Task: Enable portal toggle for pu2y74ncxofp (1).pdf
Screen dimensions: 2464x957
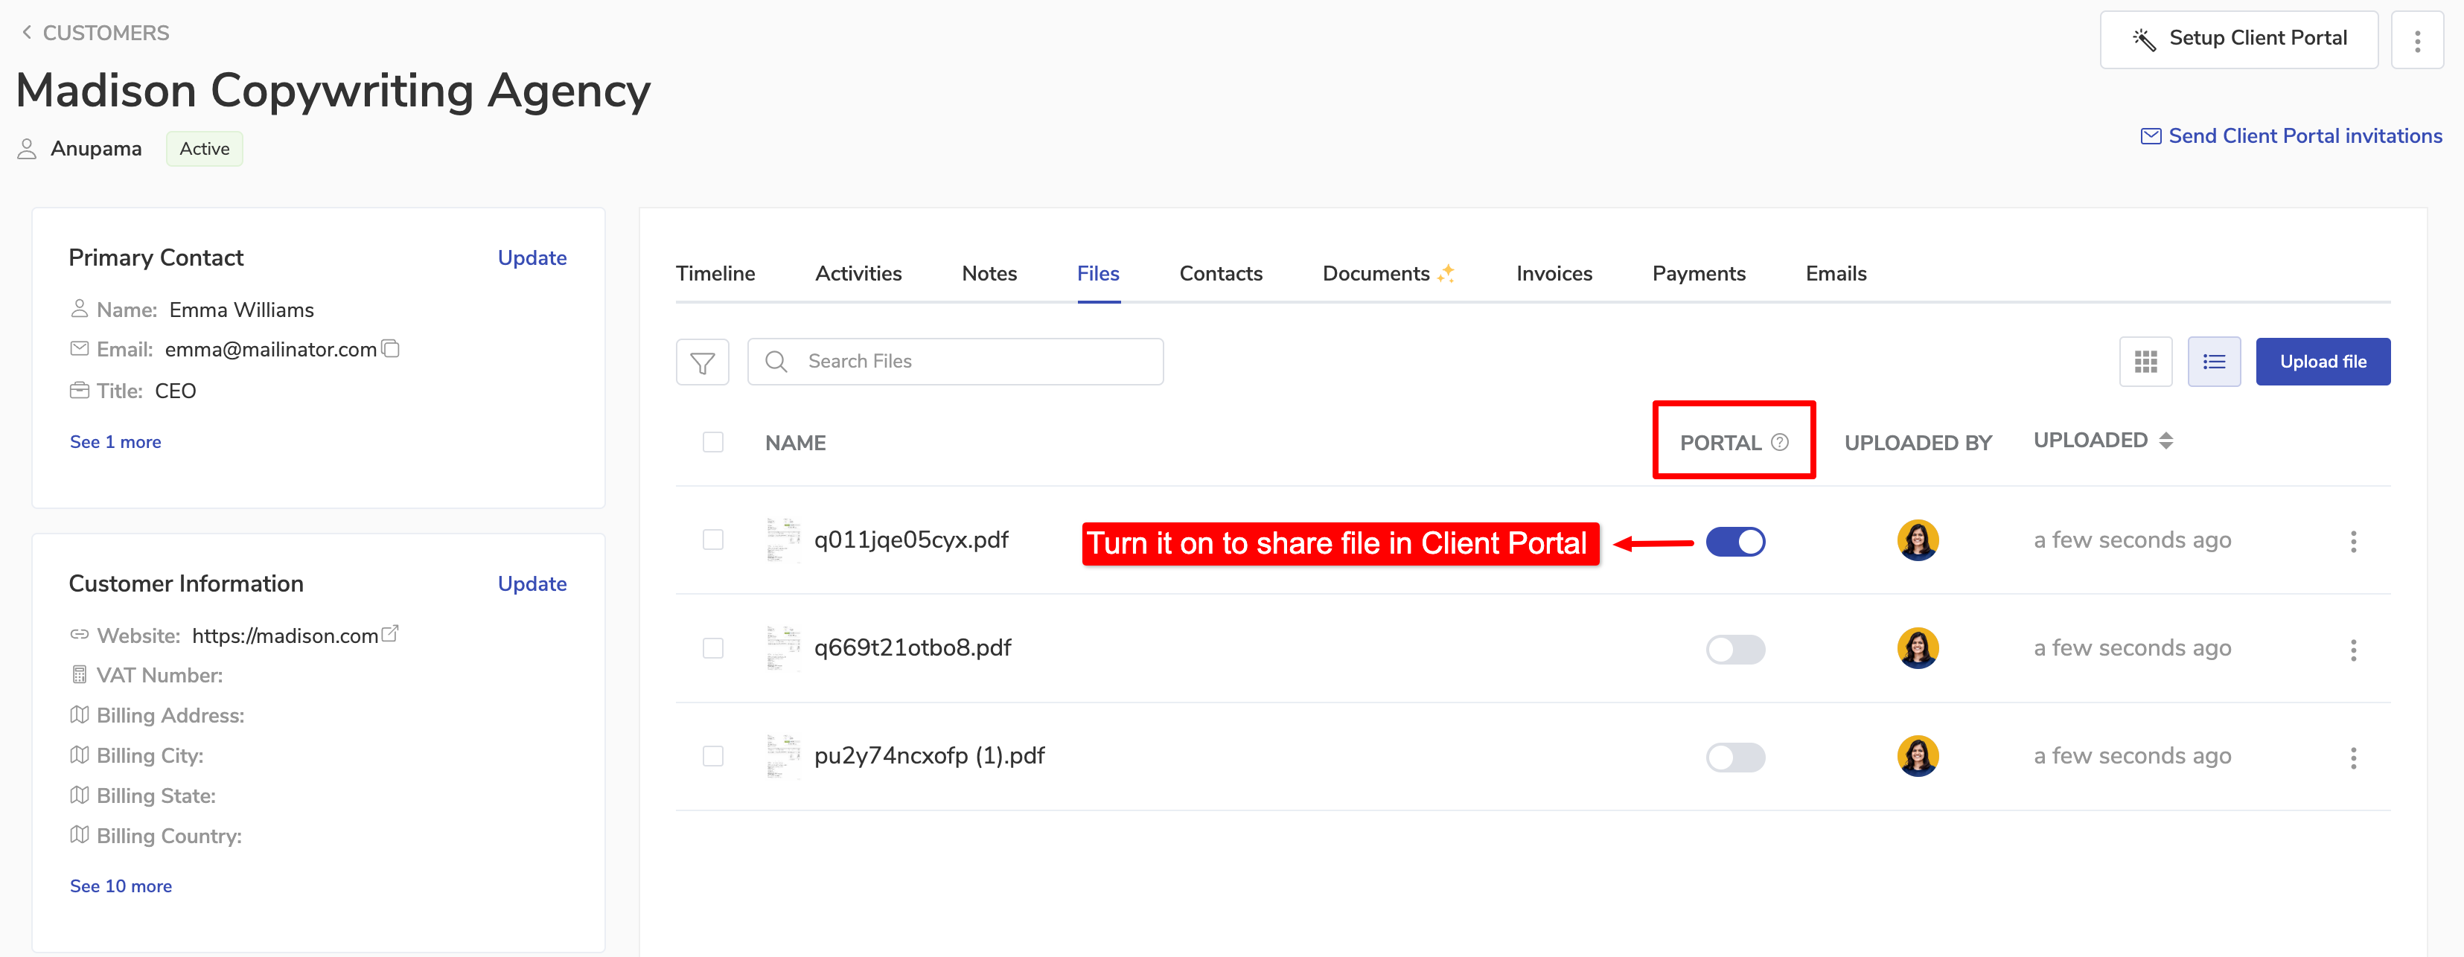Action: (1734, 758)
